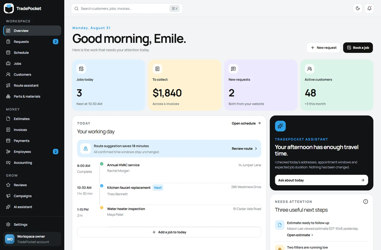
Task: Click the arrow icon in Ask about today
Action: (x=363, y=180)
